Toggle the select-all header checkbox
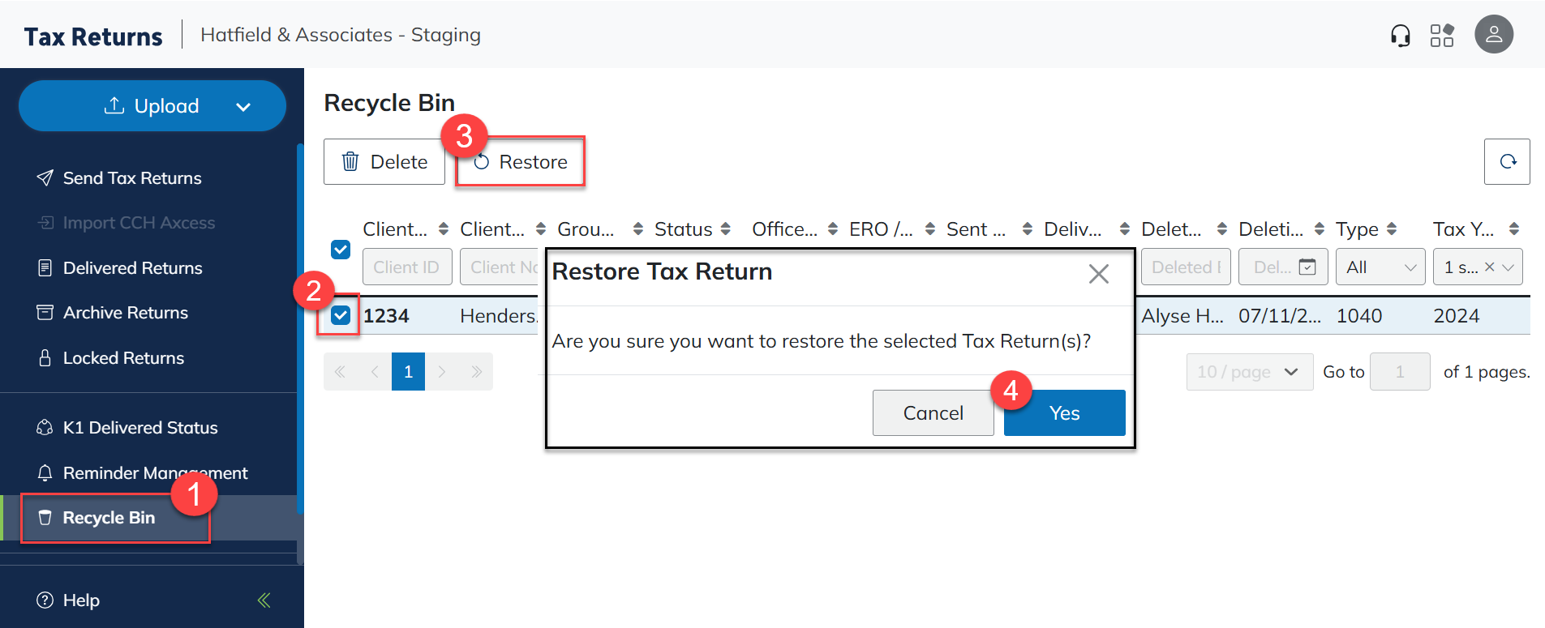This screenshot has width=1545, height=628. coord(341,250)
